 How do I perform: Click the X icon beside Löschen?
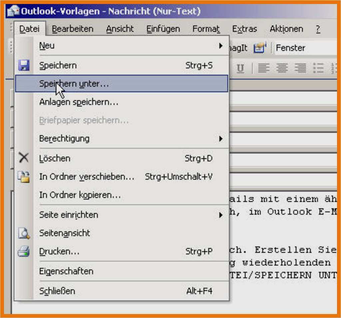[x=24, y=158]
